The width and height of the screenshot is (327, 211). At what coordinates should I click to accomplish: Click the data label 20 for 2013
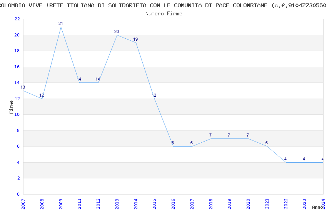coord(116,31)
